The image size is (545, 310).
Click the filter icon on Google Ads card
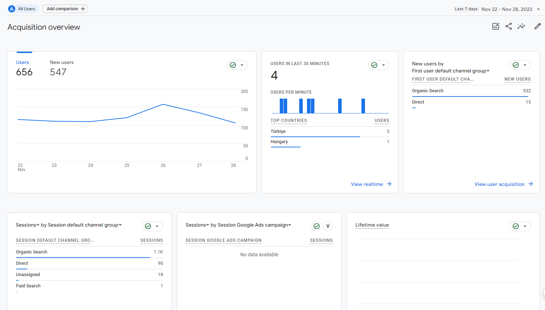[328, 226]
